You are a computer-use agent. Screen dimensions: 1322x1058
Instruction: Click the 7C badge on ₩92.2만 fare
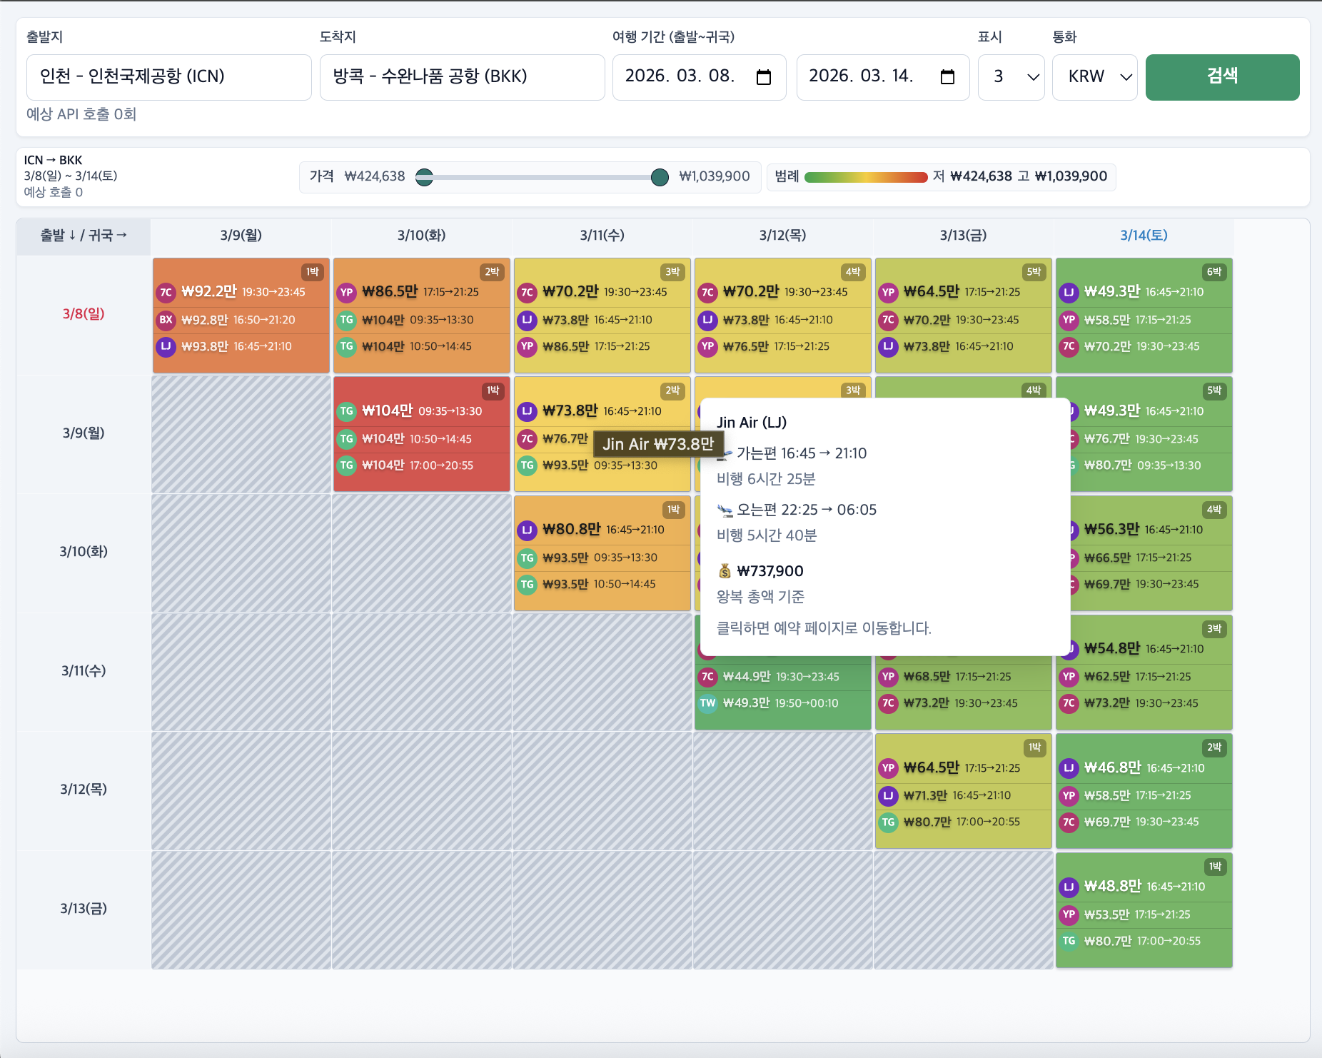(x=166, y=292)
